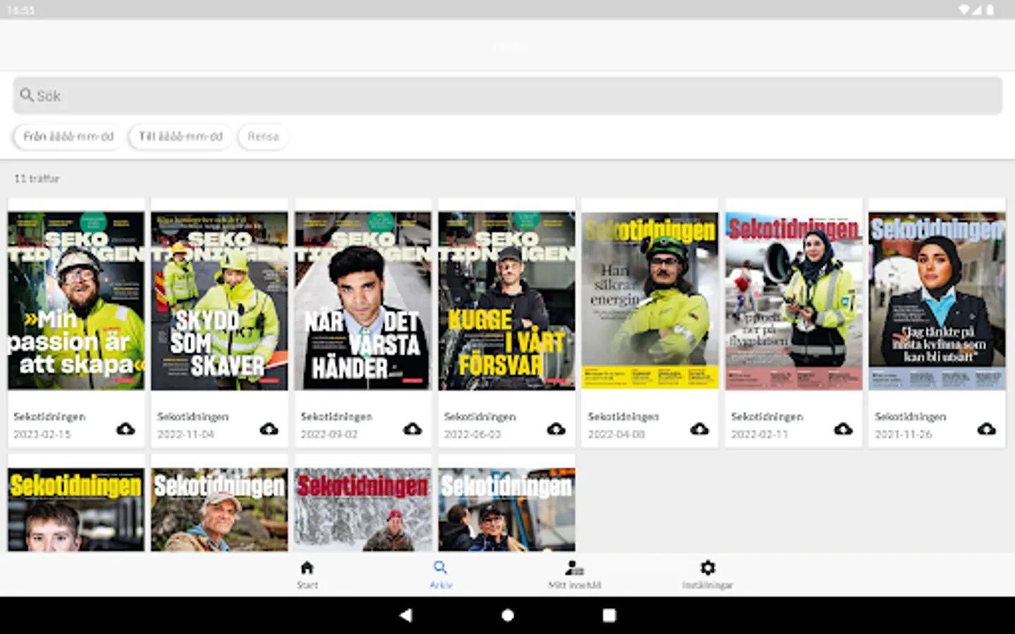Open cover "Jag tänkte på första kvinna"
Viewport: 1015px width, 634px height.
click(x=937, y=301)
